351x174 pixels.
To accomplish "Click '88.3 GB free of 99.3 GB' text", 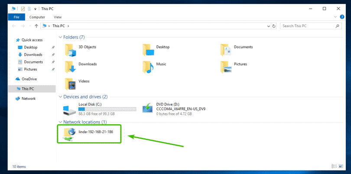I will click(x=97, y=114).
